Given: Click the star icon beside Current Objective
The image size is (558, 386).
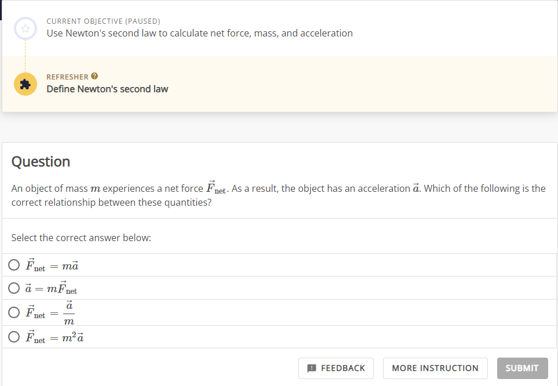Looking at the screenshot, I should click(x=25, y=28).
